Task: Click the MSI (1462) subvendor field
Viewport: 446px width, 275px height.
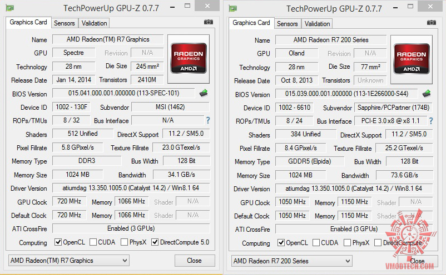Action: (170, 107)
